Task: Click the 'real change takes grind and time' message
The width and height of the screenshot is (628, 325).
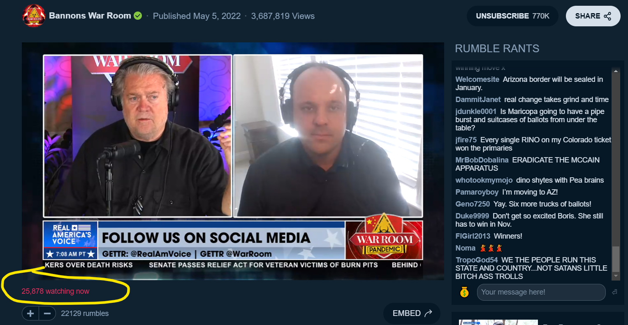Action: pyautogui.click(x=556, y=100)
